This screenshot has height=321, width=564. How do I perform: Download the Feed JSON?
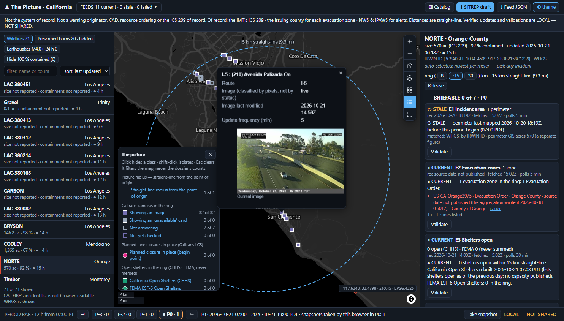tap(513, 7)
